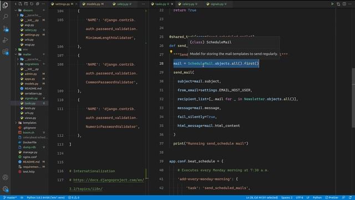Open apps.py in the file tree
The image size is (355, 200).
click(30, 79)
